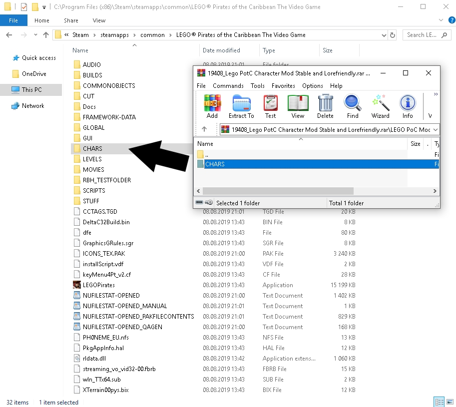Select CHARS folder in WinRAR list
This screenshot has height=407, width=456.
pos(318,164)
